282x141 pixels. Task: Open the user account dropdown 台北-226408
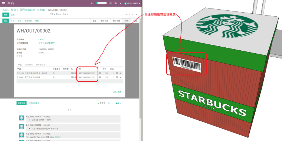[132, 3]
